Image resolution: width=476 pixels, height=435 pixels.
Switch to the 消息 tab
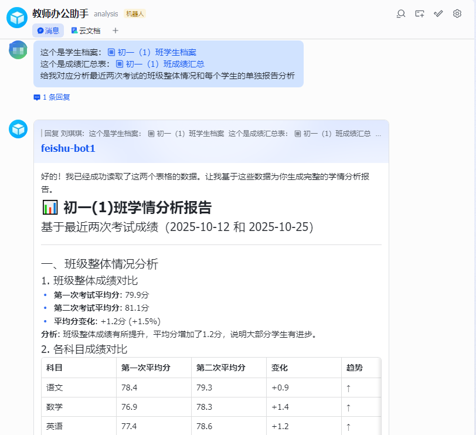tap(48, 30)
